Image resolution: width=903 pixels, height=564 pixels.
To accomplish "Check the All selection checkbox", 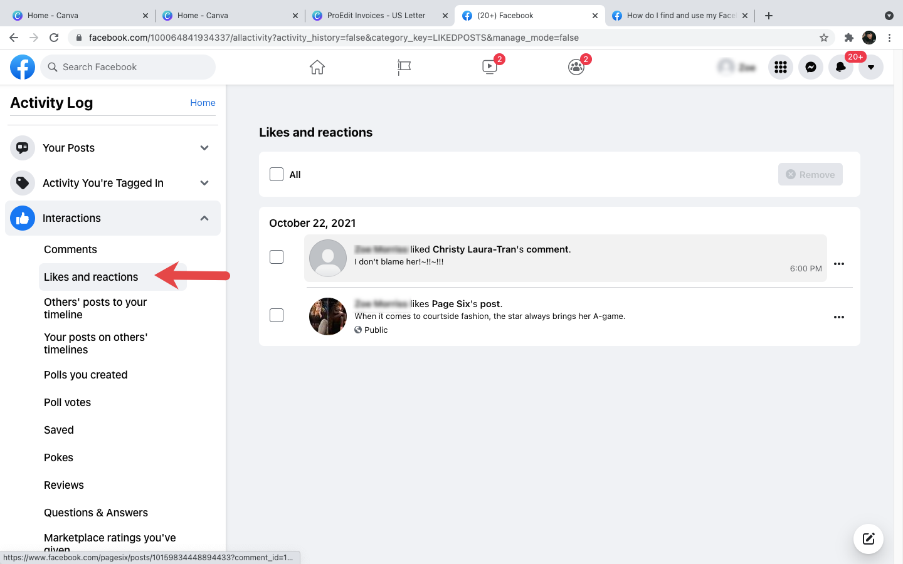I will tap(276, 174).
